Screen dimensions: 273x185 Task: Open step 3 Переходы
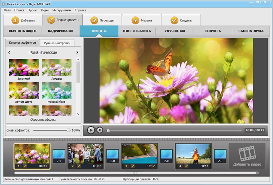pos(102,20)
